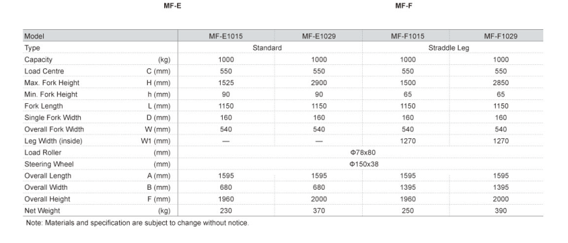Click the Model header label
568x243 pixels.
34,36
